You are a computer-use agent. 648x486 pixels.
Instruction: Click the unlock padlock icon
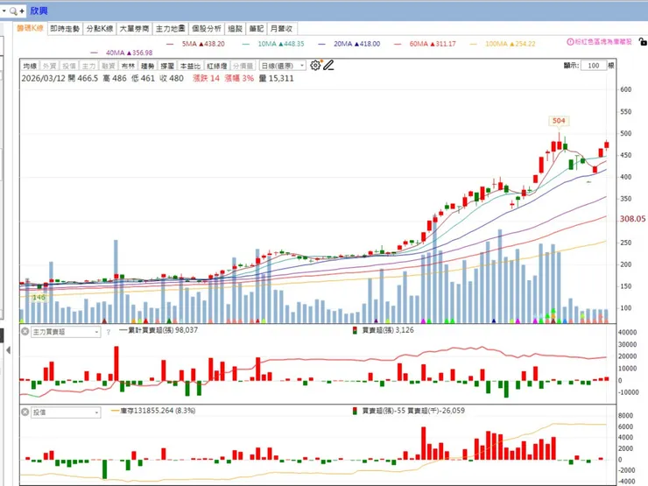[643, 41]
